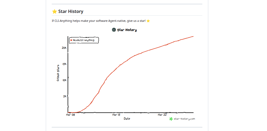Click the 20K y-axis label
Viewport: 267px width, 131px height.
pyautogui.click(x=64, y=48)
